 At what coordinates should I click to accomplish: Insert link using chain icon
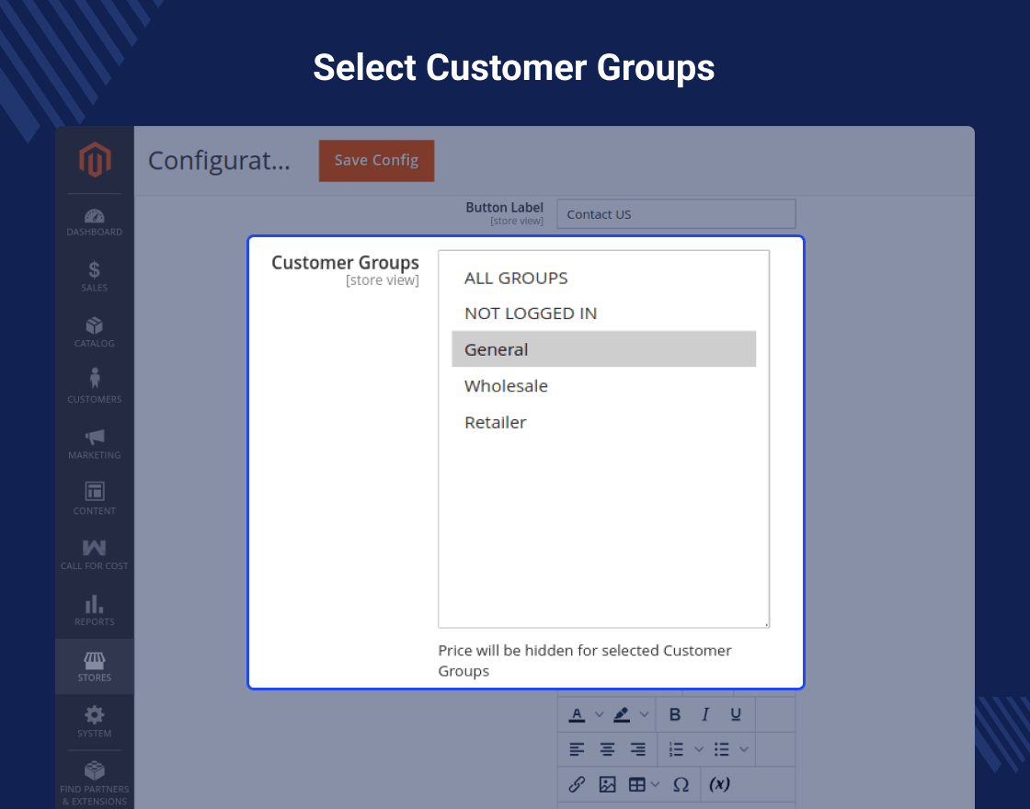[x=577, y=784]
